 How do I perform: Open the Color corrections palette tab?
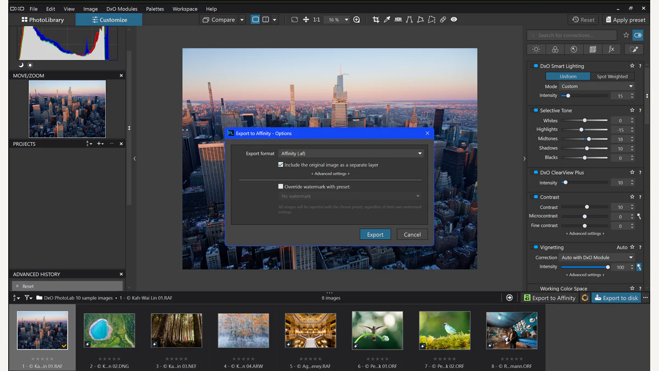[x=555, y=49]
